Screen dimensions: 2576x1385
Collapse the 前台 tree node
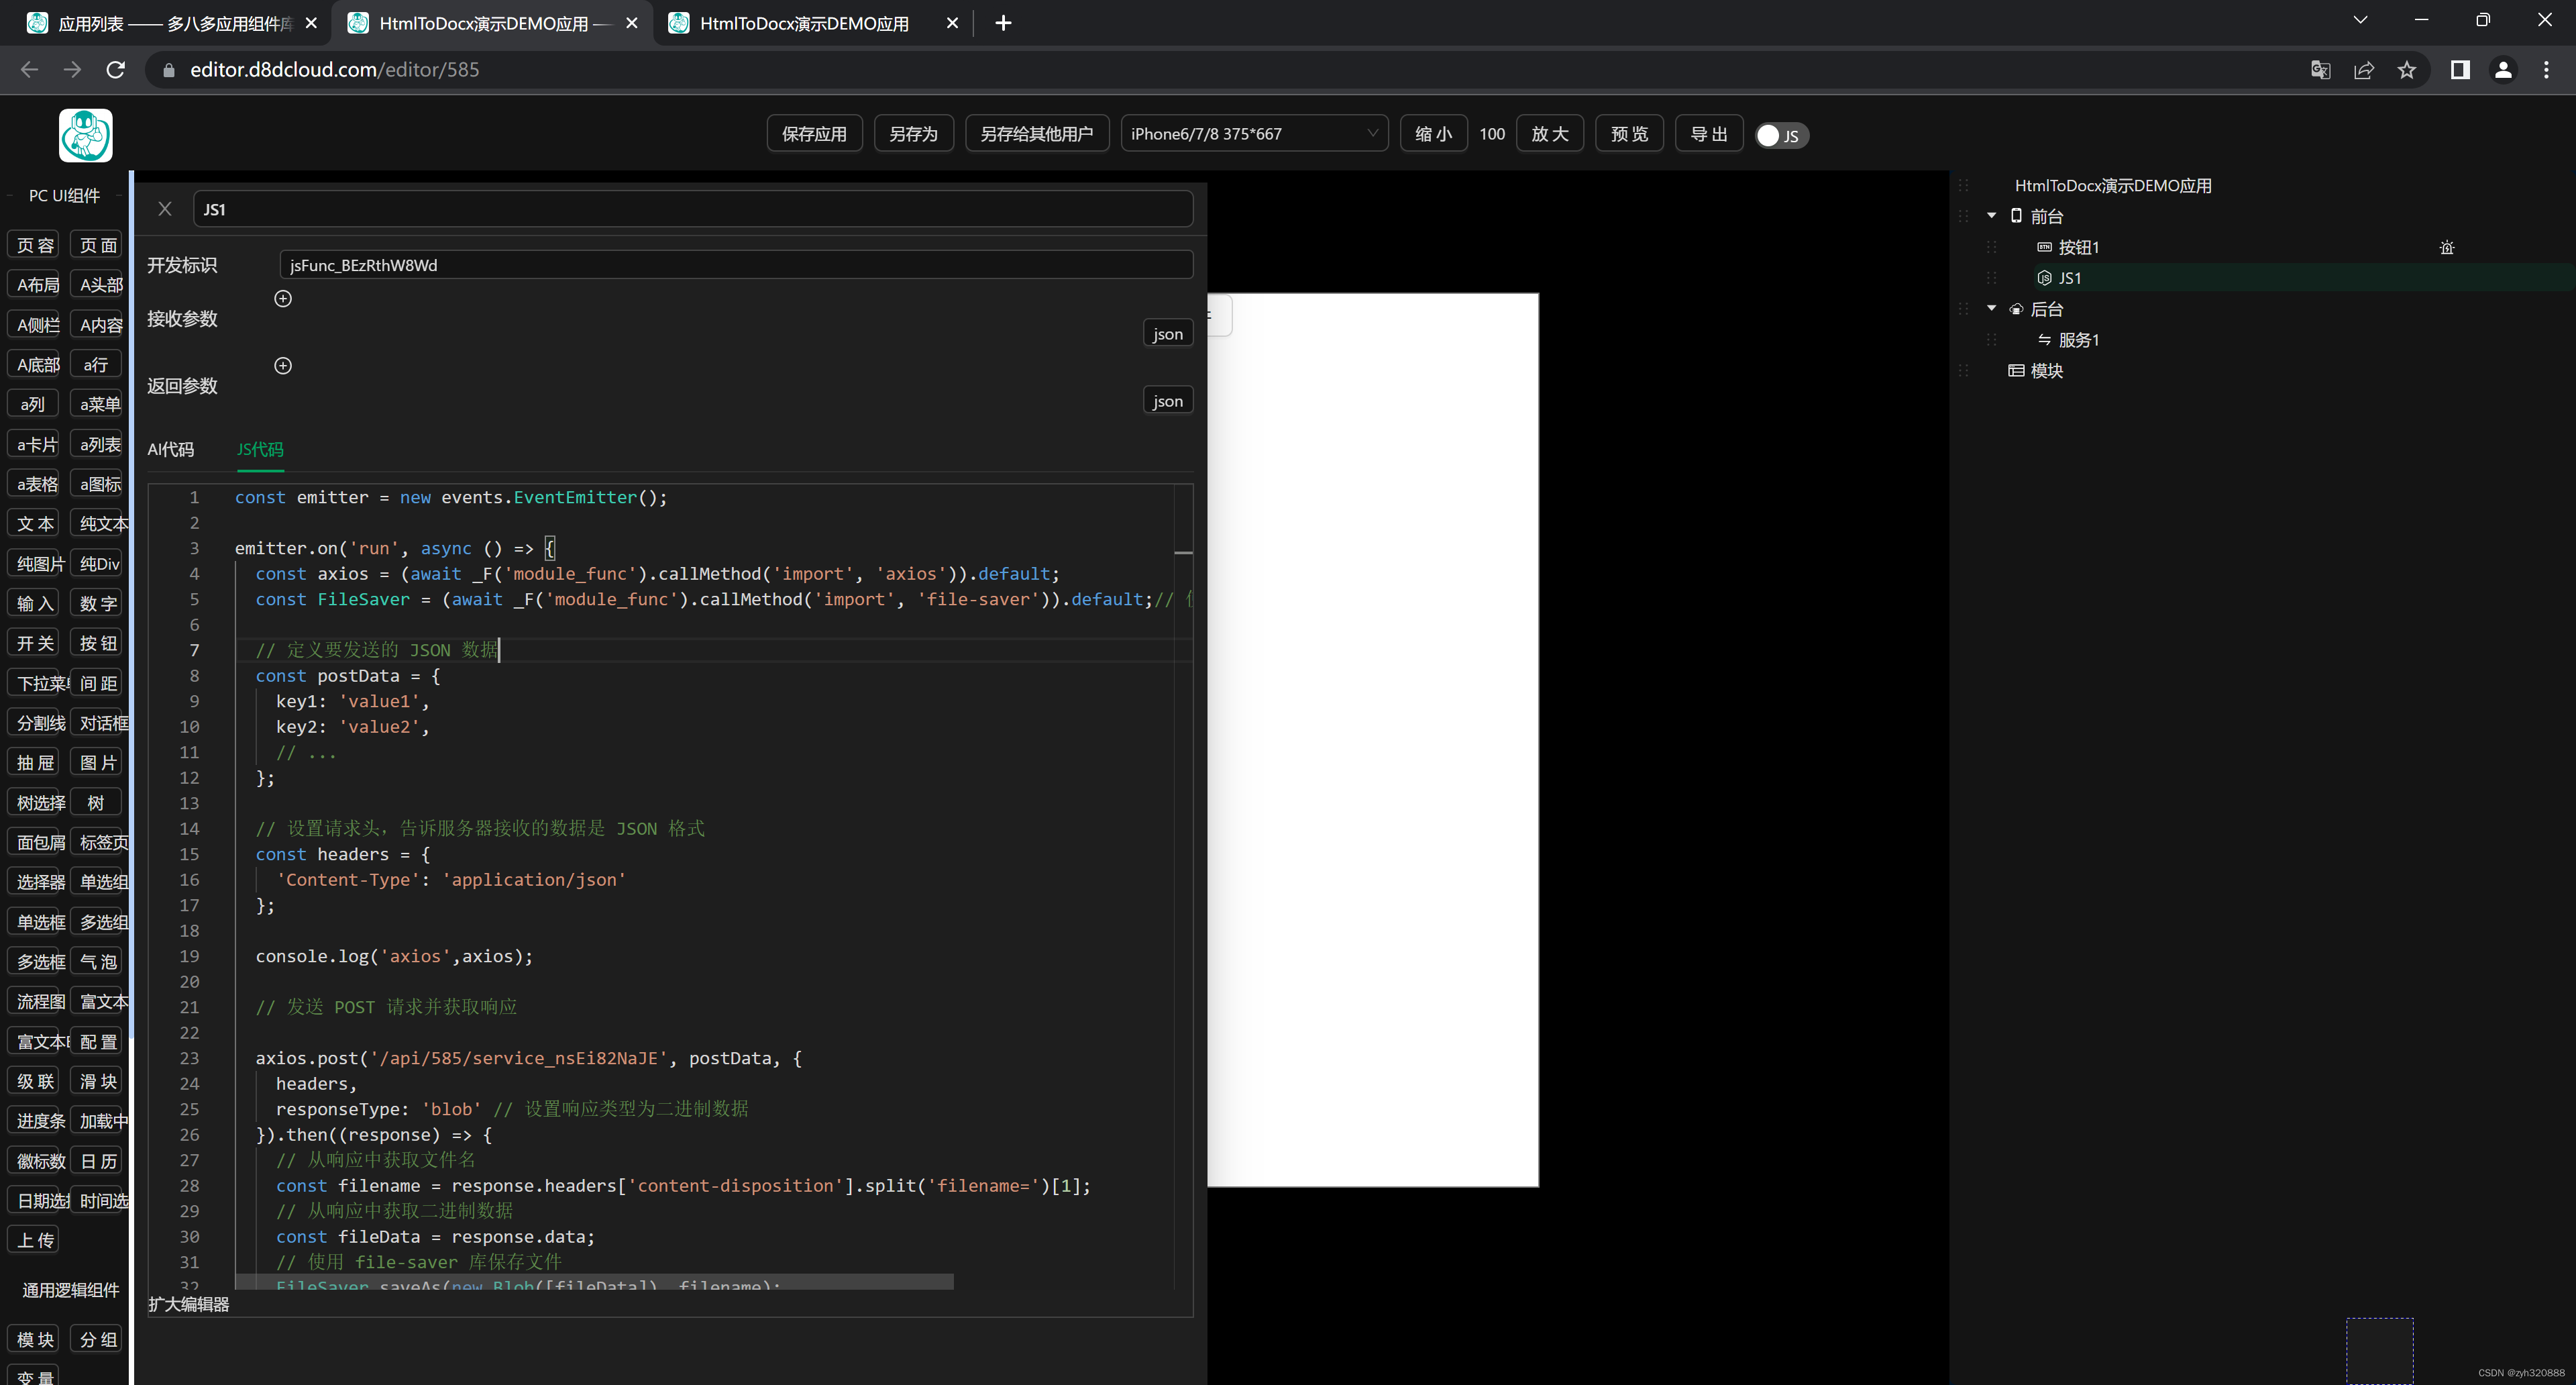click(x=1991, y=215)
